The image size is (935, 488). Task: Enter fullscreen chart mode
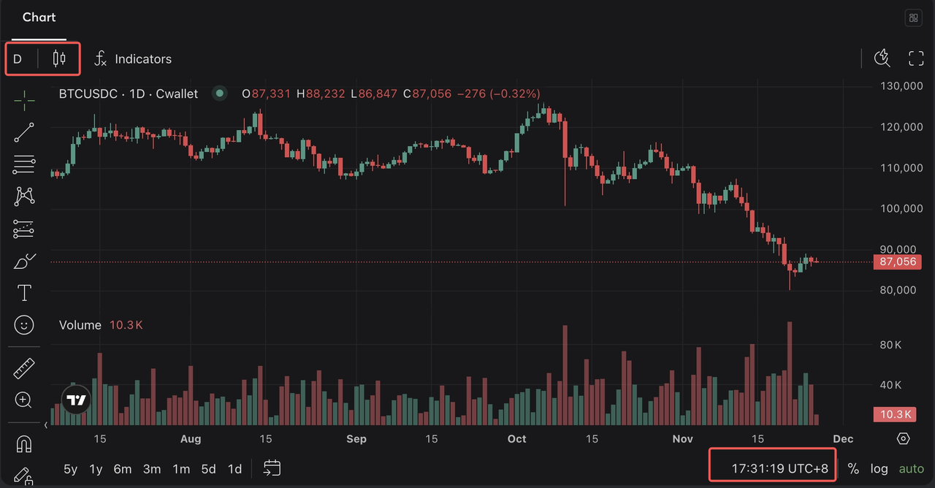point(916,58)
